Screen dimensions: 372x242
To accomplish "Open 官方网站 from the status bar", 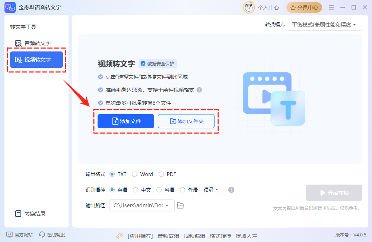I will [x=20, y=235].
